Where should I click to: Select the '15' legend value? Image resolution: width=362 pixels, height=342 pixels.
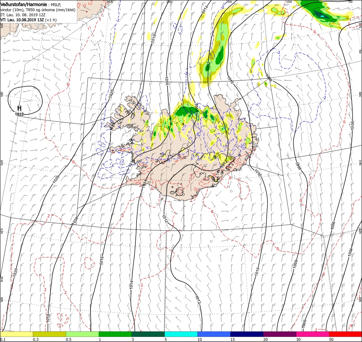(232, 339)
